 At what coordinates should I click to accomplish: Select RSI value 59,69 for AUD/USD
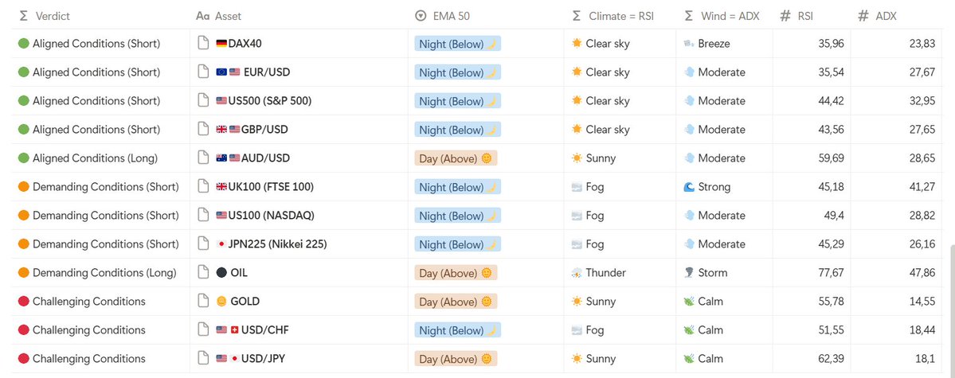(x=831, y=158)
